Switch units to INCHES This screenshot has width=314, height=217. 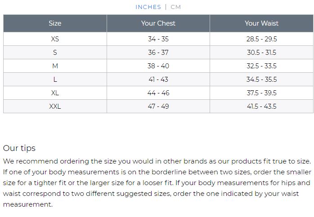[x=148, y=7]
